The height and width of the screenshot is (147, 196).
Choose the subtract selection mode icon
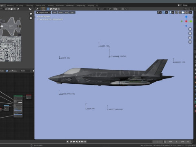(x=53, y=9)
